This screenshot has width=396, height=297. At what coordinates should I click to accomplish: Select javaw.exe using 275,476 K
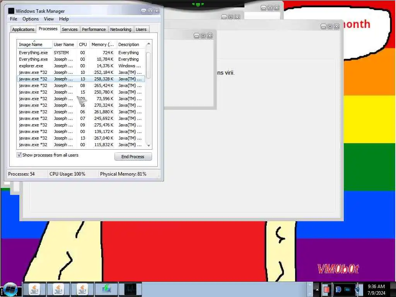tap(81, 125)
